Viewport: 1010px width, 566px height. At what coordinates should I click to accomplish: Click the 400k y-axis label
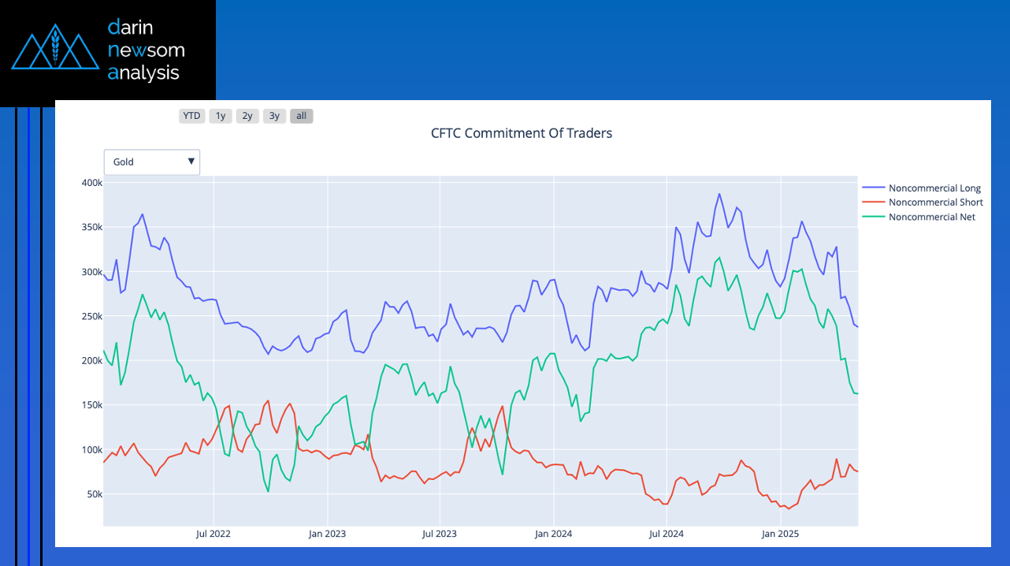92,183
